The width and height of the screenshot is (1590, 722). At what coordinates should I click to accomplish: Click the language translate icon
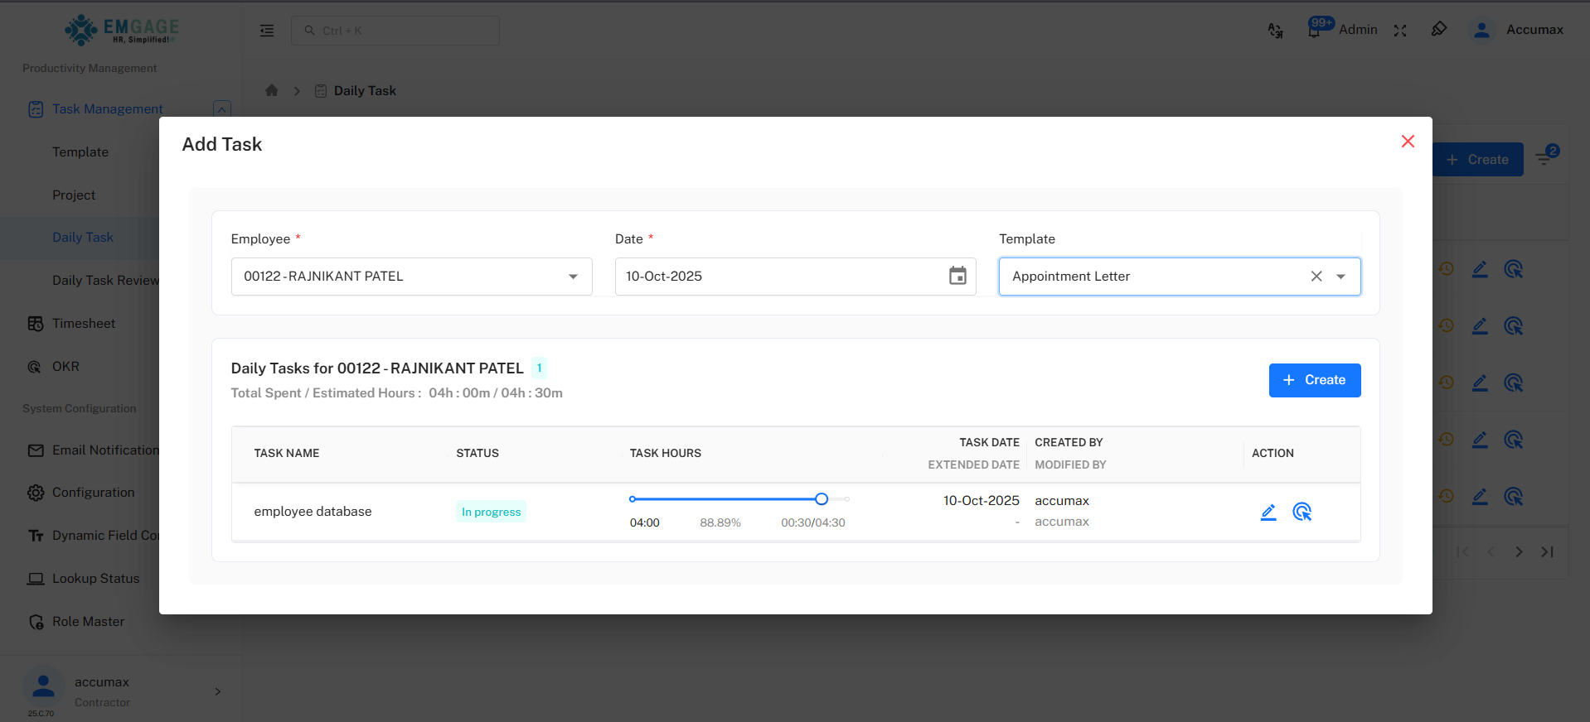pos(1275,31)
